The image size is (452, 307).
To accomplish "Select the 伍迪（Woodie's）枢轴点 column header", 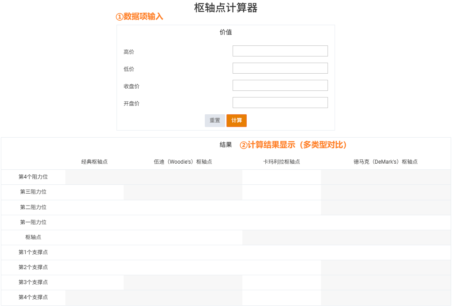I will pos(183,162).
